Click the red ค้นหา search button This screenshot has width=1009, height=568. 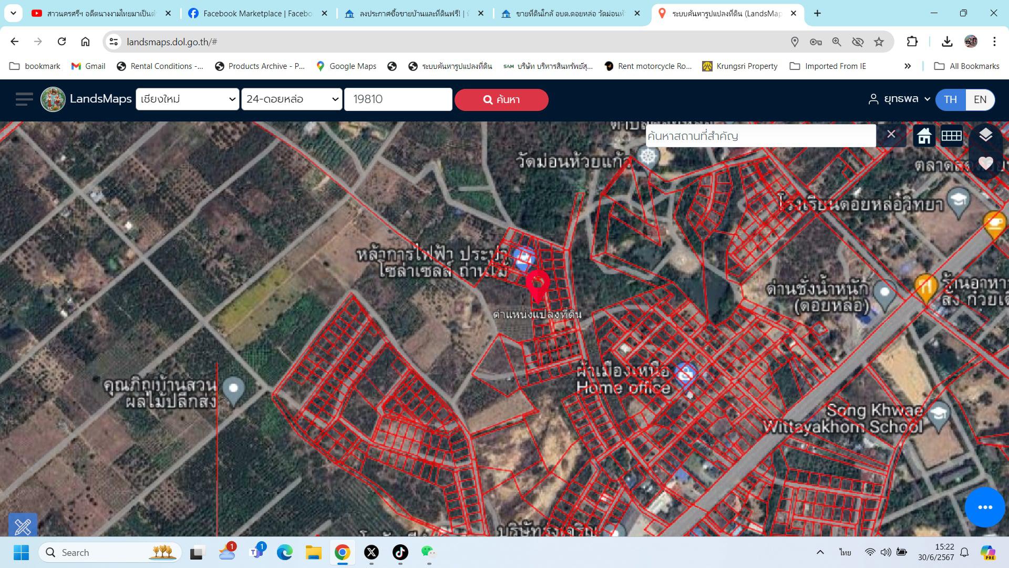click(501, 99)
